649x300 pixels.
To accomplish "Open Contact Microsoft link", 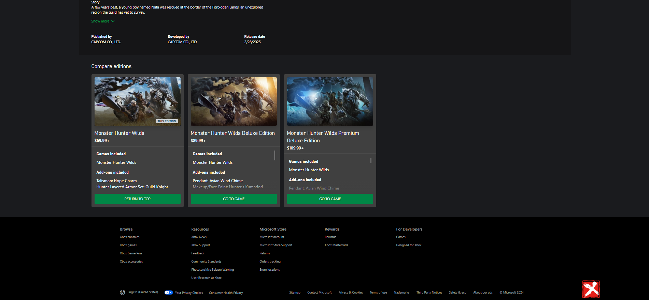I will click(x=320, y=293).
